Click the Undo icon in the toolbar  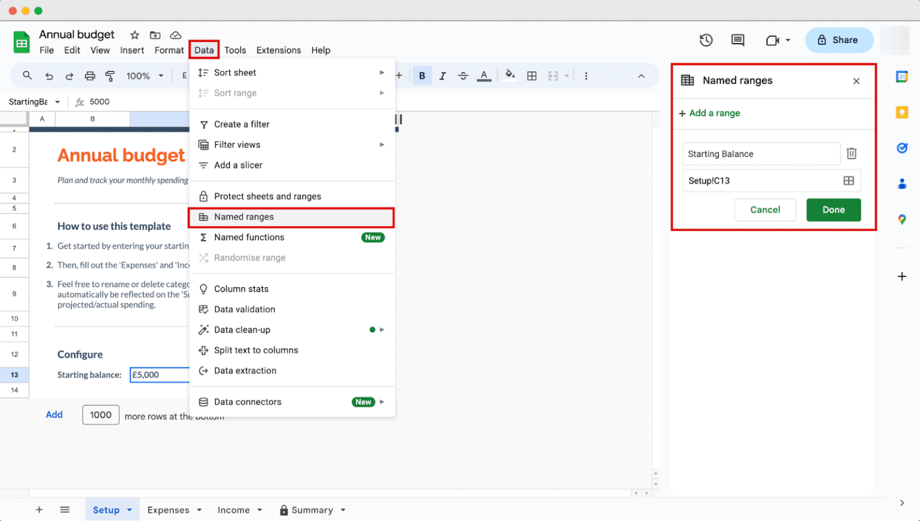(49, 75)
